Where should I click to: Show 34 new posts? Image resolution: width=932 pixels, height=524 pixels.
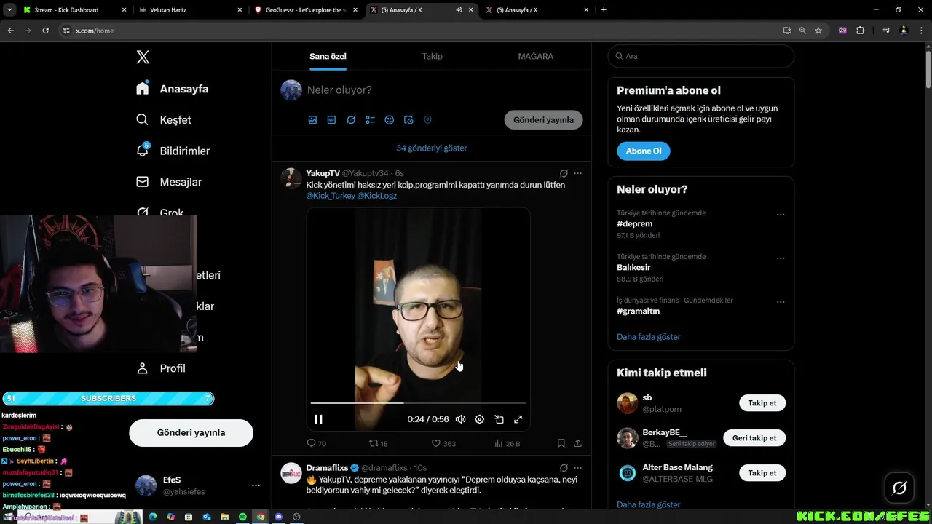(432, 148)
